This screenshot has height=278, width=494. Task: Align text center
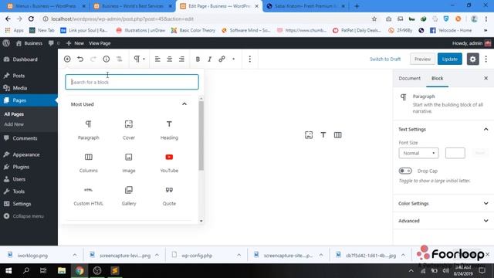(170, 59)
